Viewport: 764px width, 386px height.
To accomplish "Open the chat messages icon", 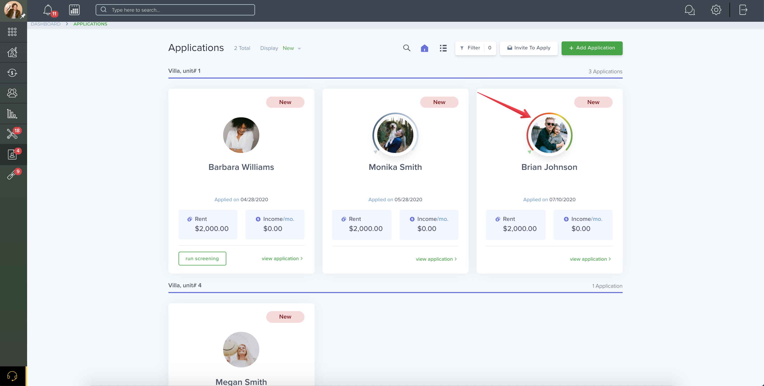I will pyautogui.click(x=690, y=10).
